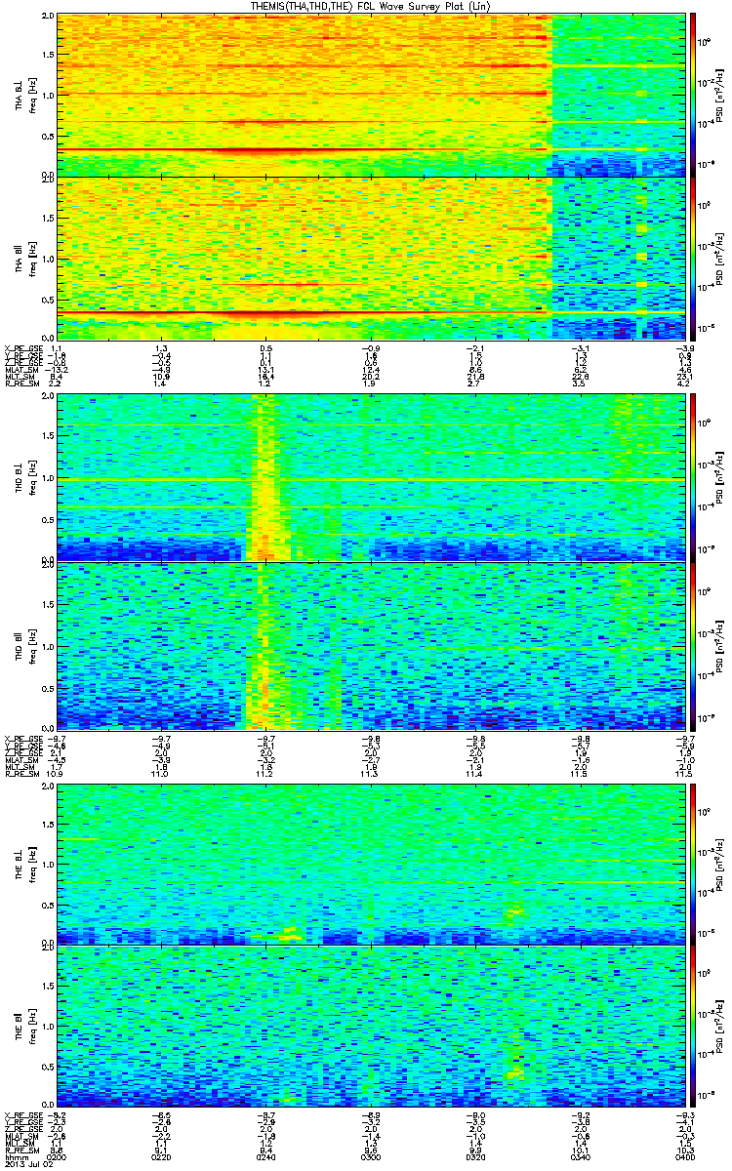Click R_RE_SM value 4.2 under the THA panels
Viewport: 732px width, 1171px height.
tap(685, 385)
